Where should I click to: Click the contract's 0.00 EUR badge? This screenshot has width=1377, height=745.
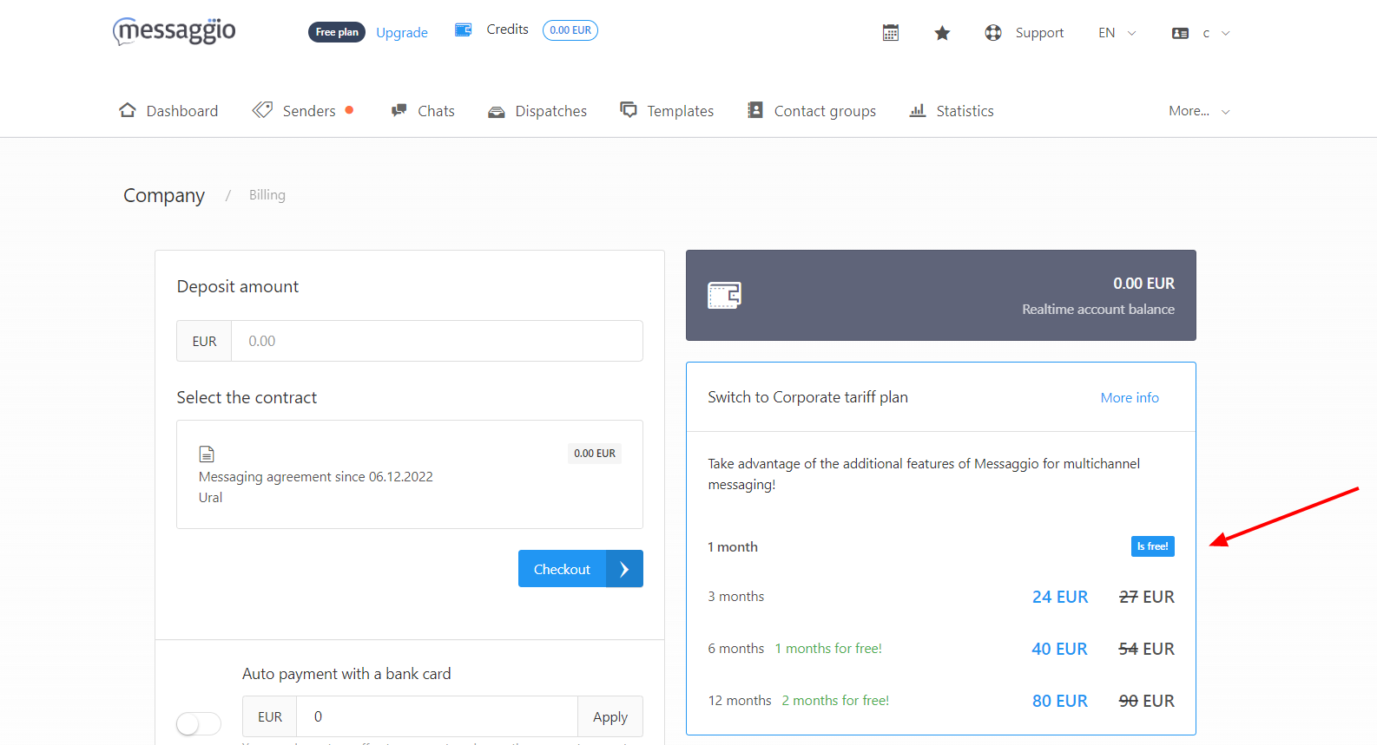pos(595,454)
